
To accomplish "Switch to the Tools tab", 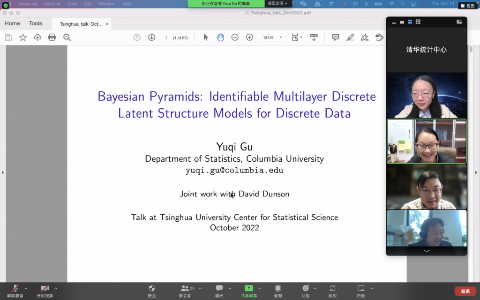I will pos(35,23).
